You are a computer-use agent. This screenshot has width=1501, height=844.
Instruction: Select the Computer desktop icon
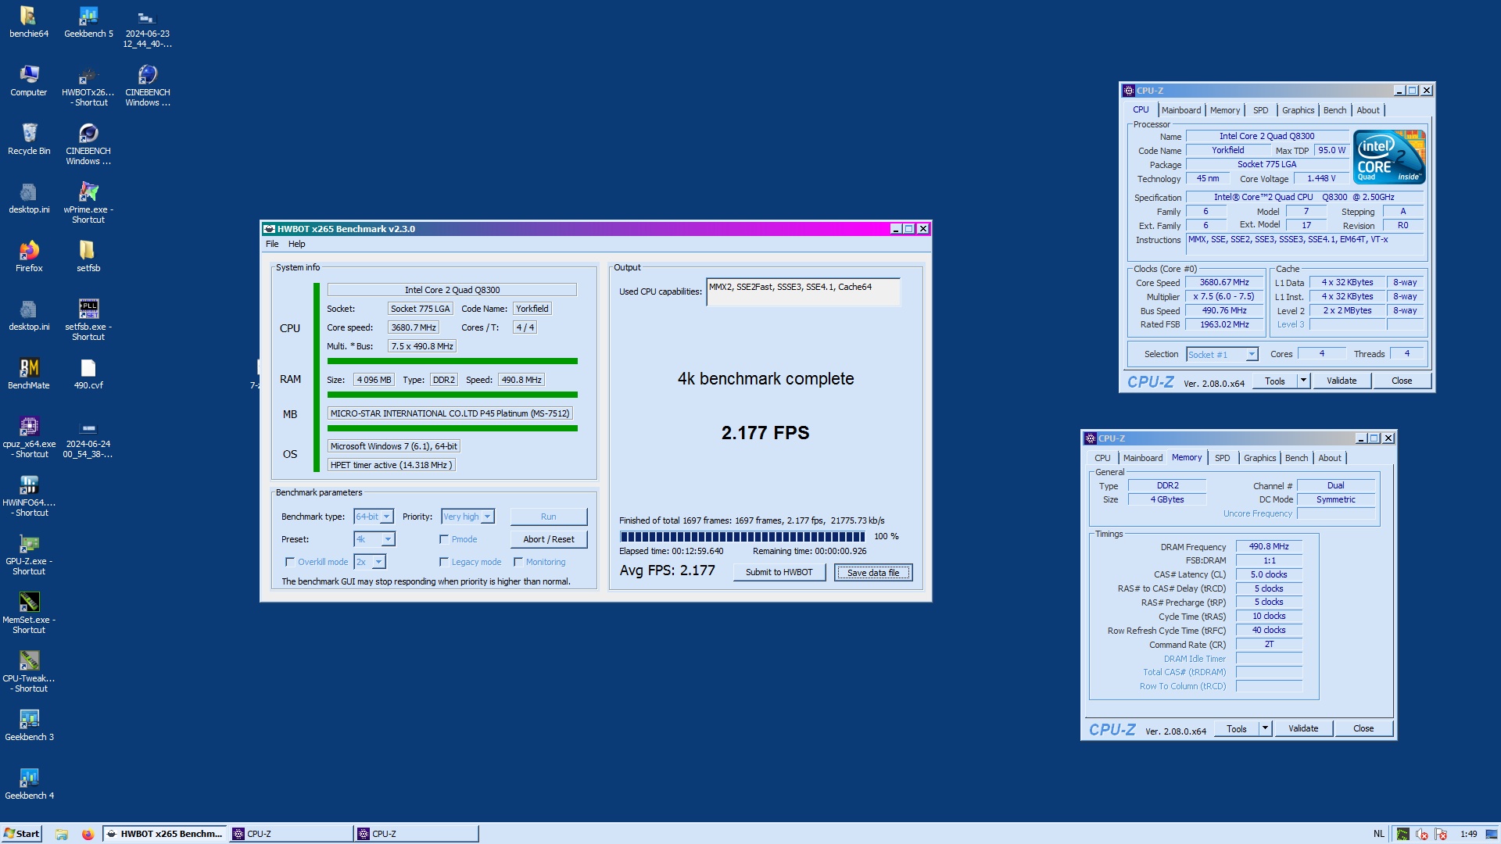(x=29, y=80)
